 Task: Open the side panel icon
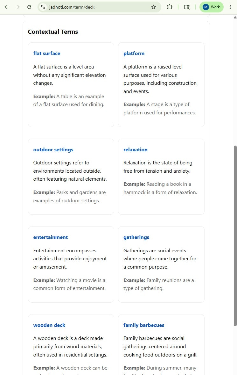[x=186, y=7]
